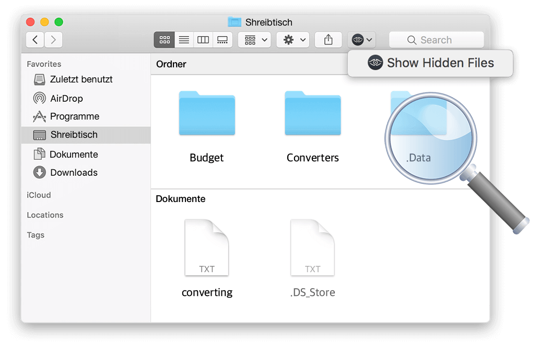Open the group-by arrangement dropdown

tap(255, 40)
